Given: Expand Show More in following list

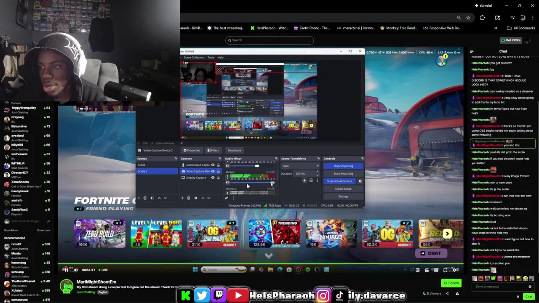Looking at the screenshot, I should click(11, 230).
